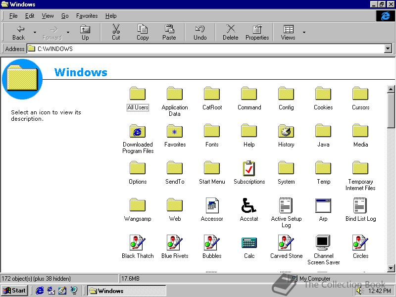Select the Media folder
This screenshot has height=297, width=396.
pyautogui.click(x=360, y=136)
